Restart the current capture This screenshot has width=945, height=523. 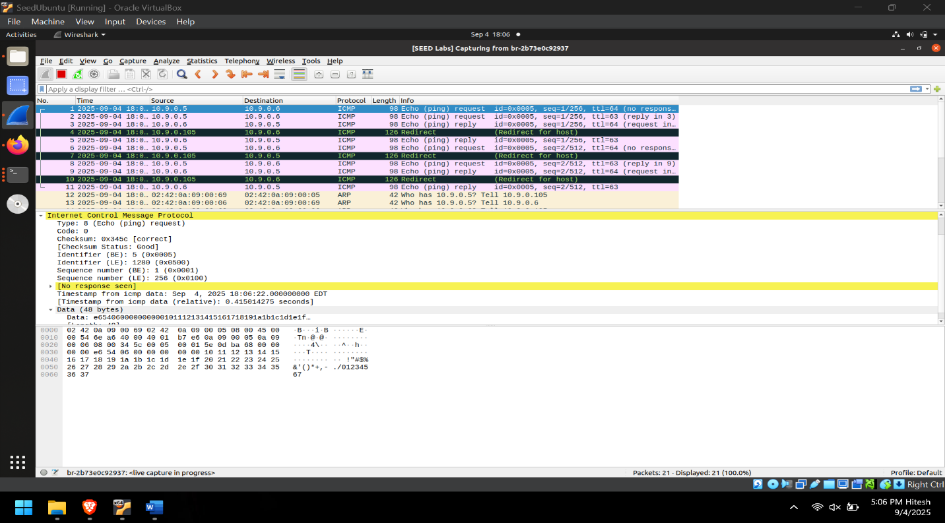point(78,75)
